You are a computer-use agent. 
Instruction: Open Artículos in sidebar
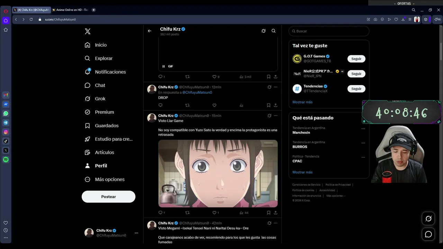(x=99, y=153)
